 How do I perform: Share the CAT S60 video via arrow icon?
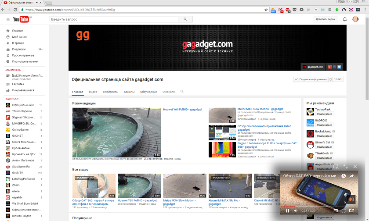tap(351, 176)
